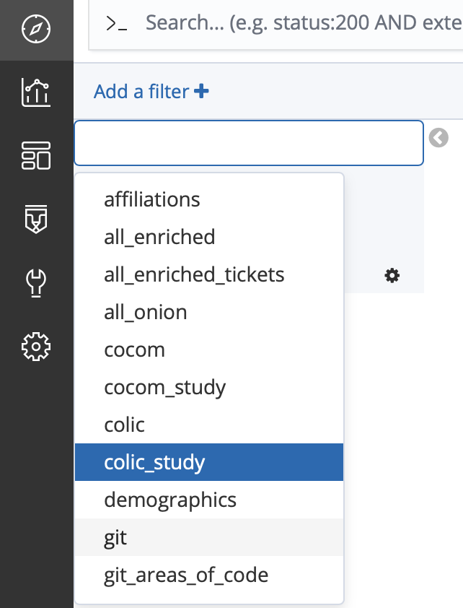Click the plus icon beside Add a filter
Image resolution: width=463 pixels, height=608 pixels.
[x=201, y=91]
